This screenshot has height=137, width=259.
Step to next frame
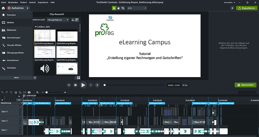75,85
